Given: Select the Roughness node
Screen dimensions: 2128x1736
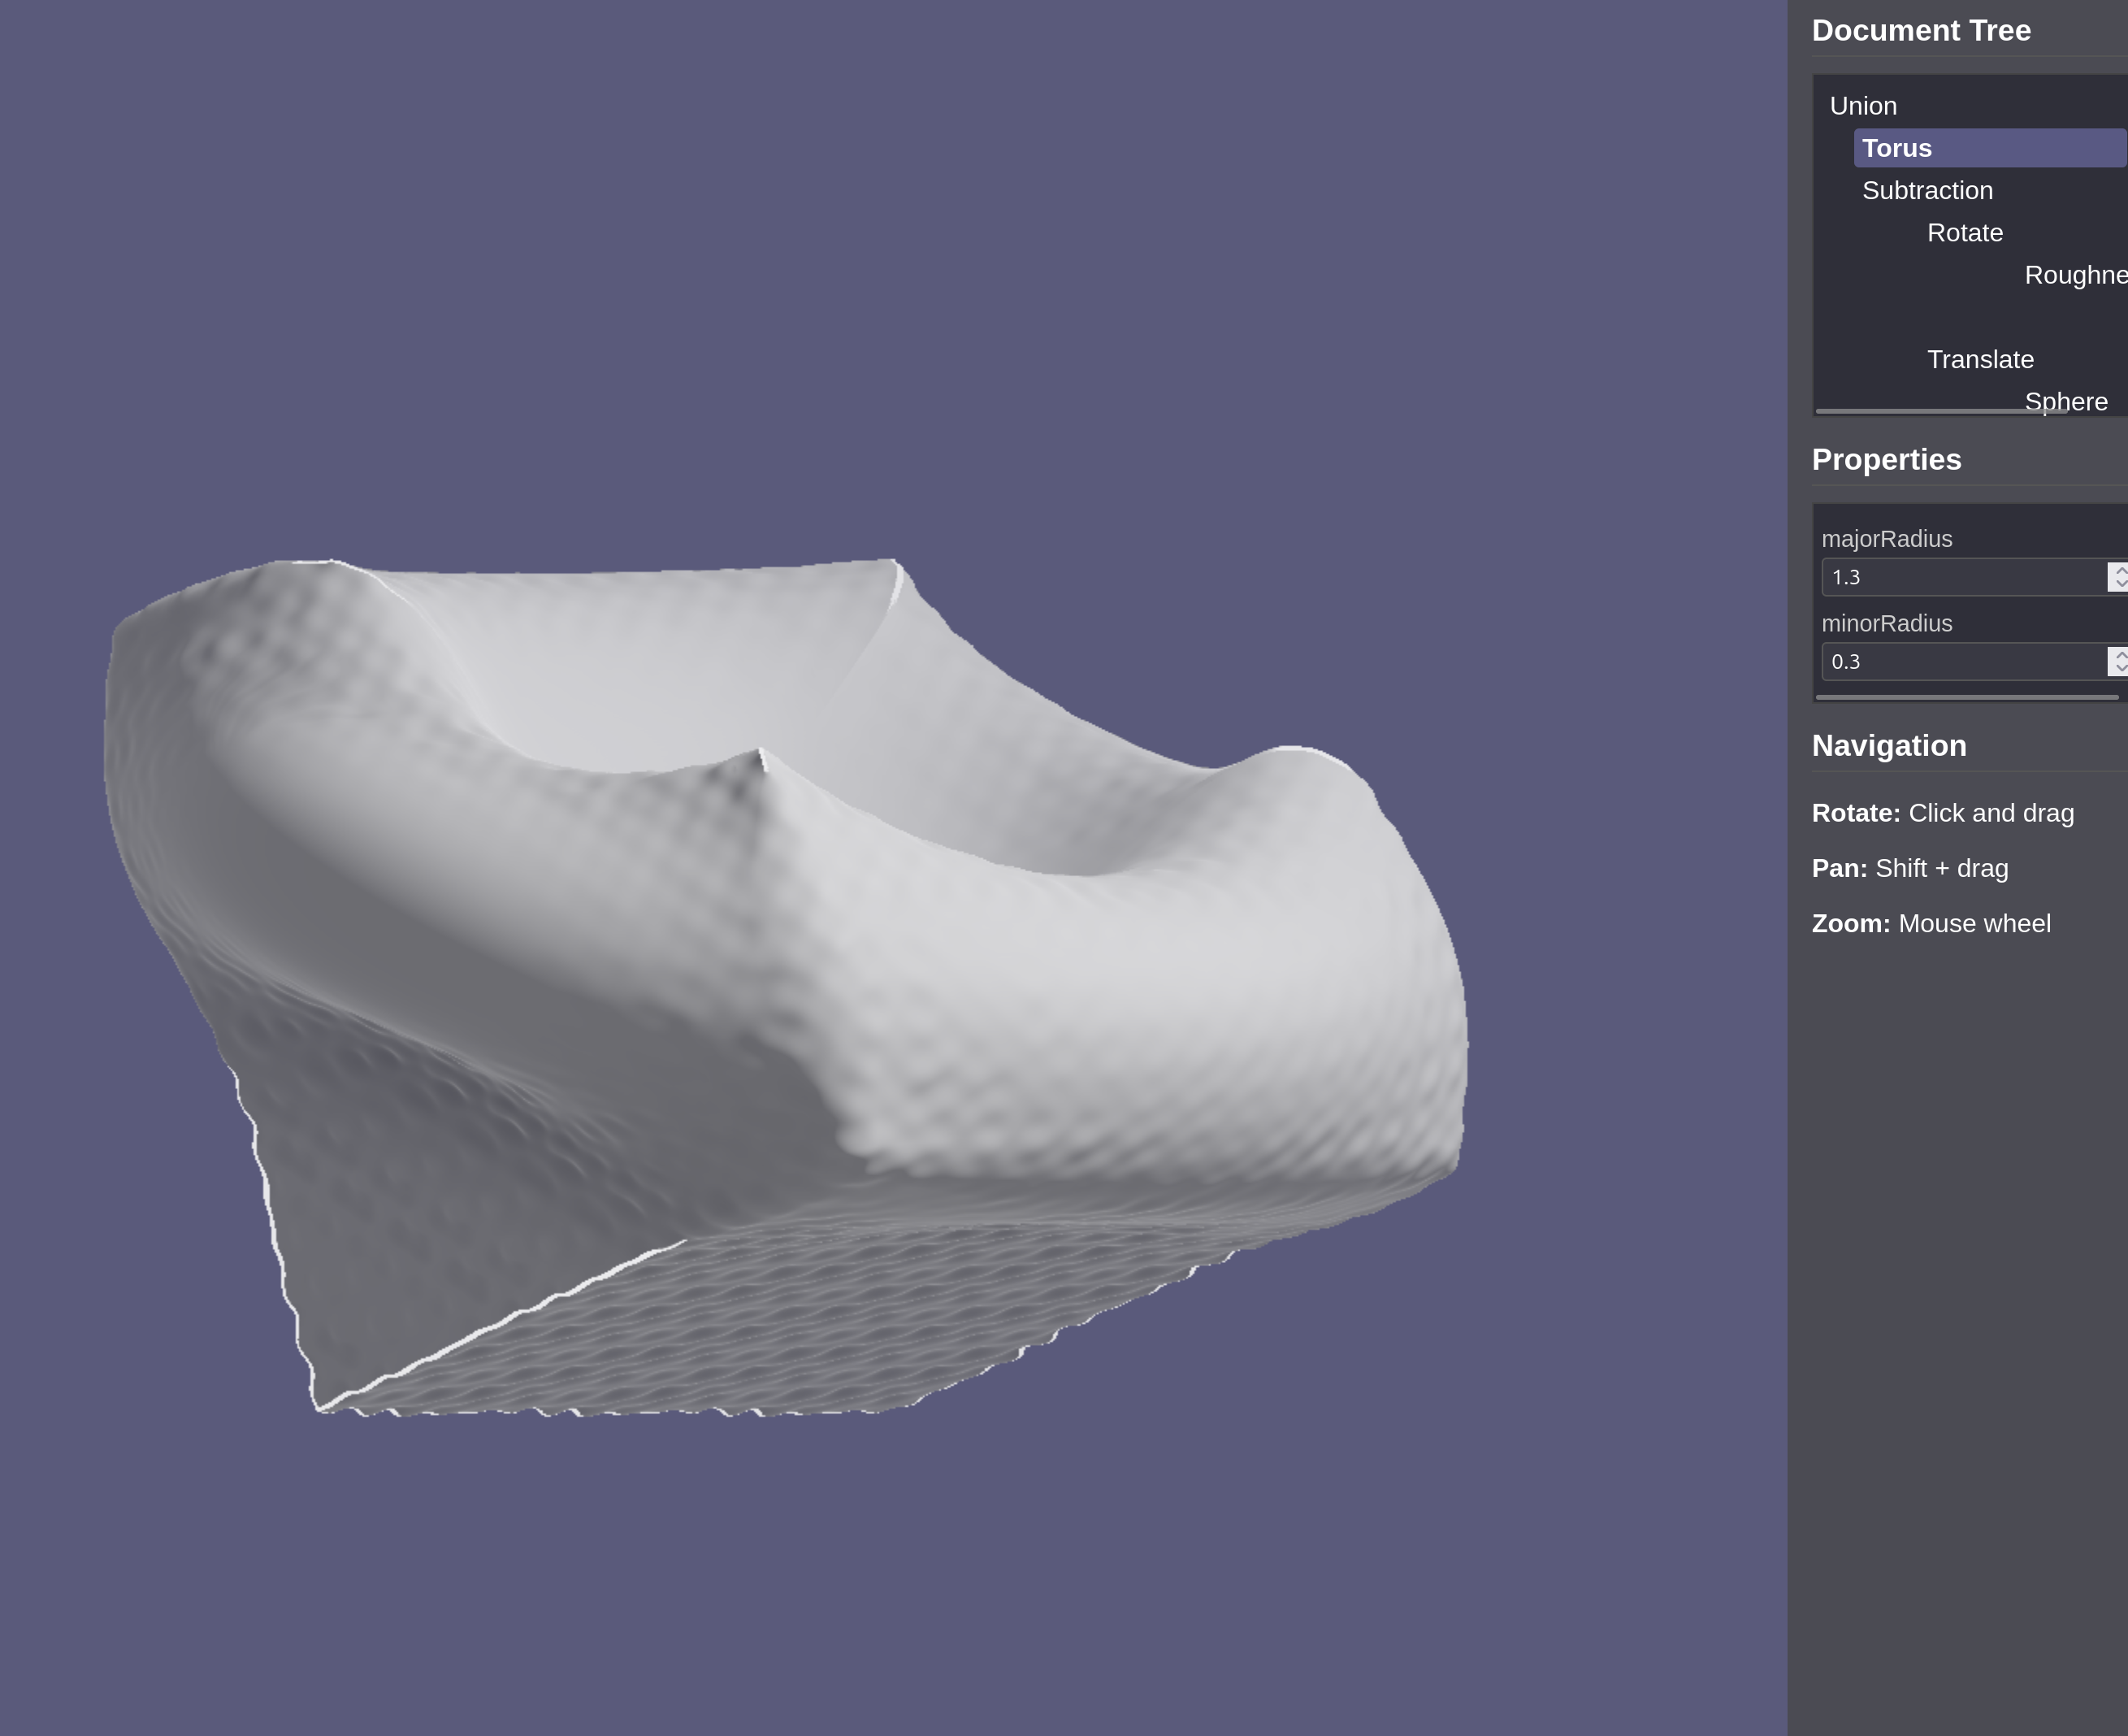Looking at the screenshot, I should tap(2074, 275).
